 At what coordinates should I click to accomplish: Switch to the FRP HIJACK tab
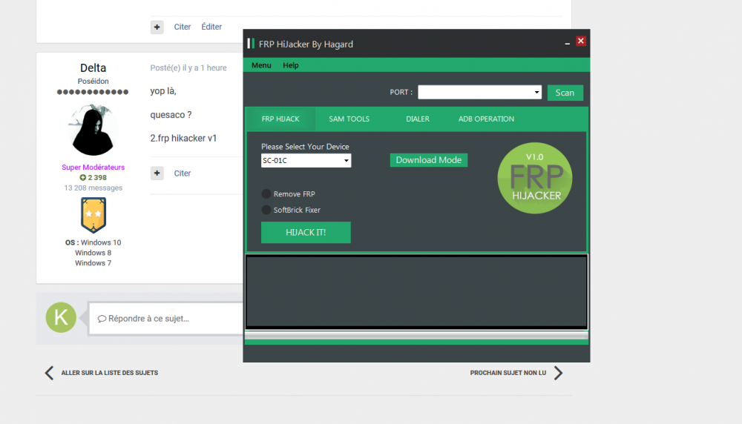point(280,119)
